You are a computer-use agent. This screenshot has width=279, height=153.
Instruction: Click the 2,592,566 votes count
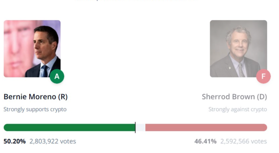click(x=243, y=141)
